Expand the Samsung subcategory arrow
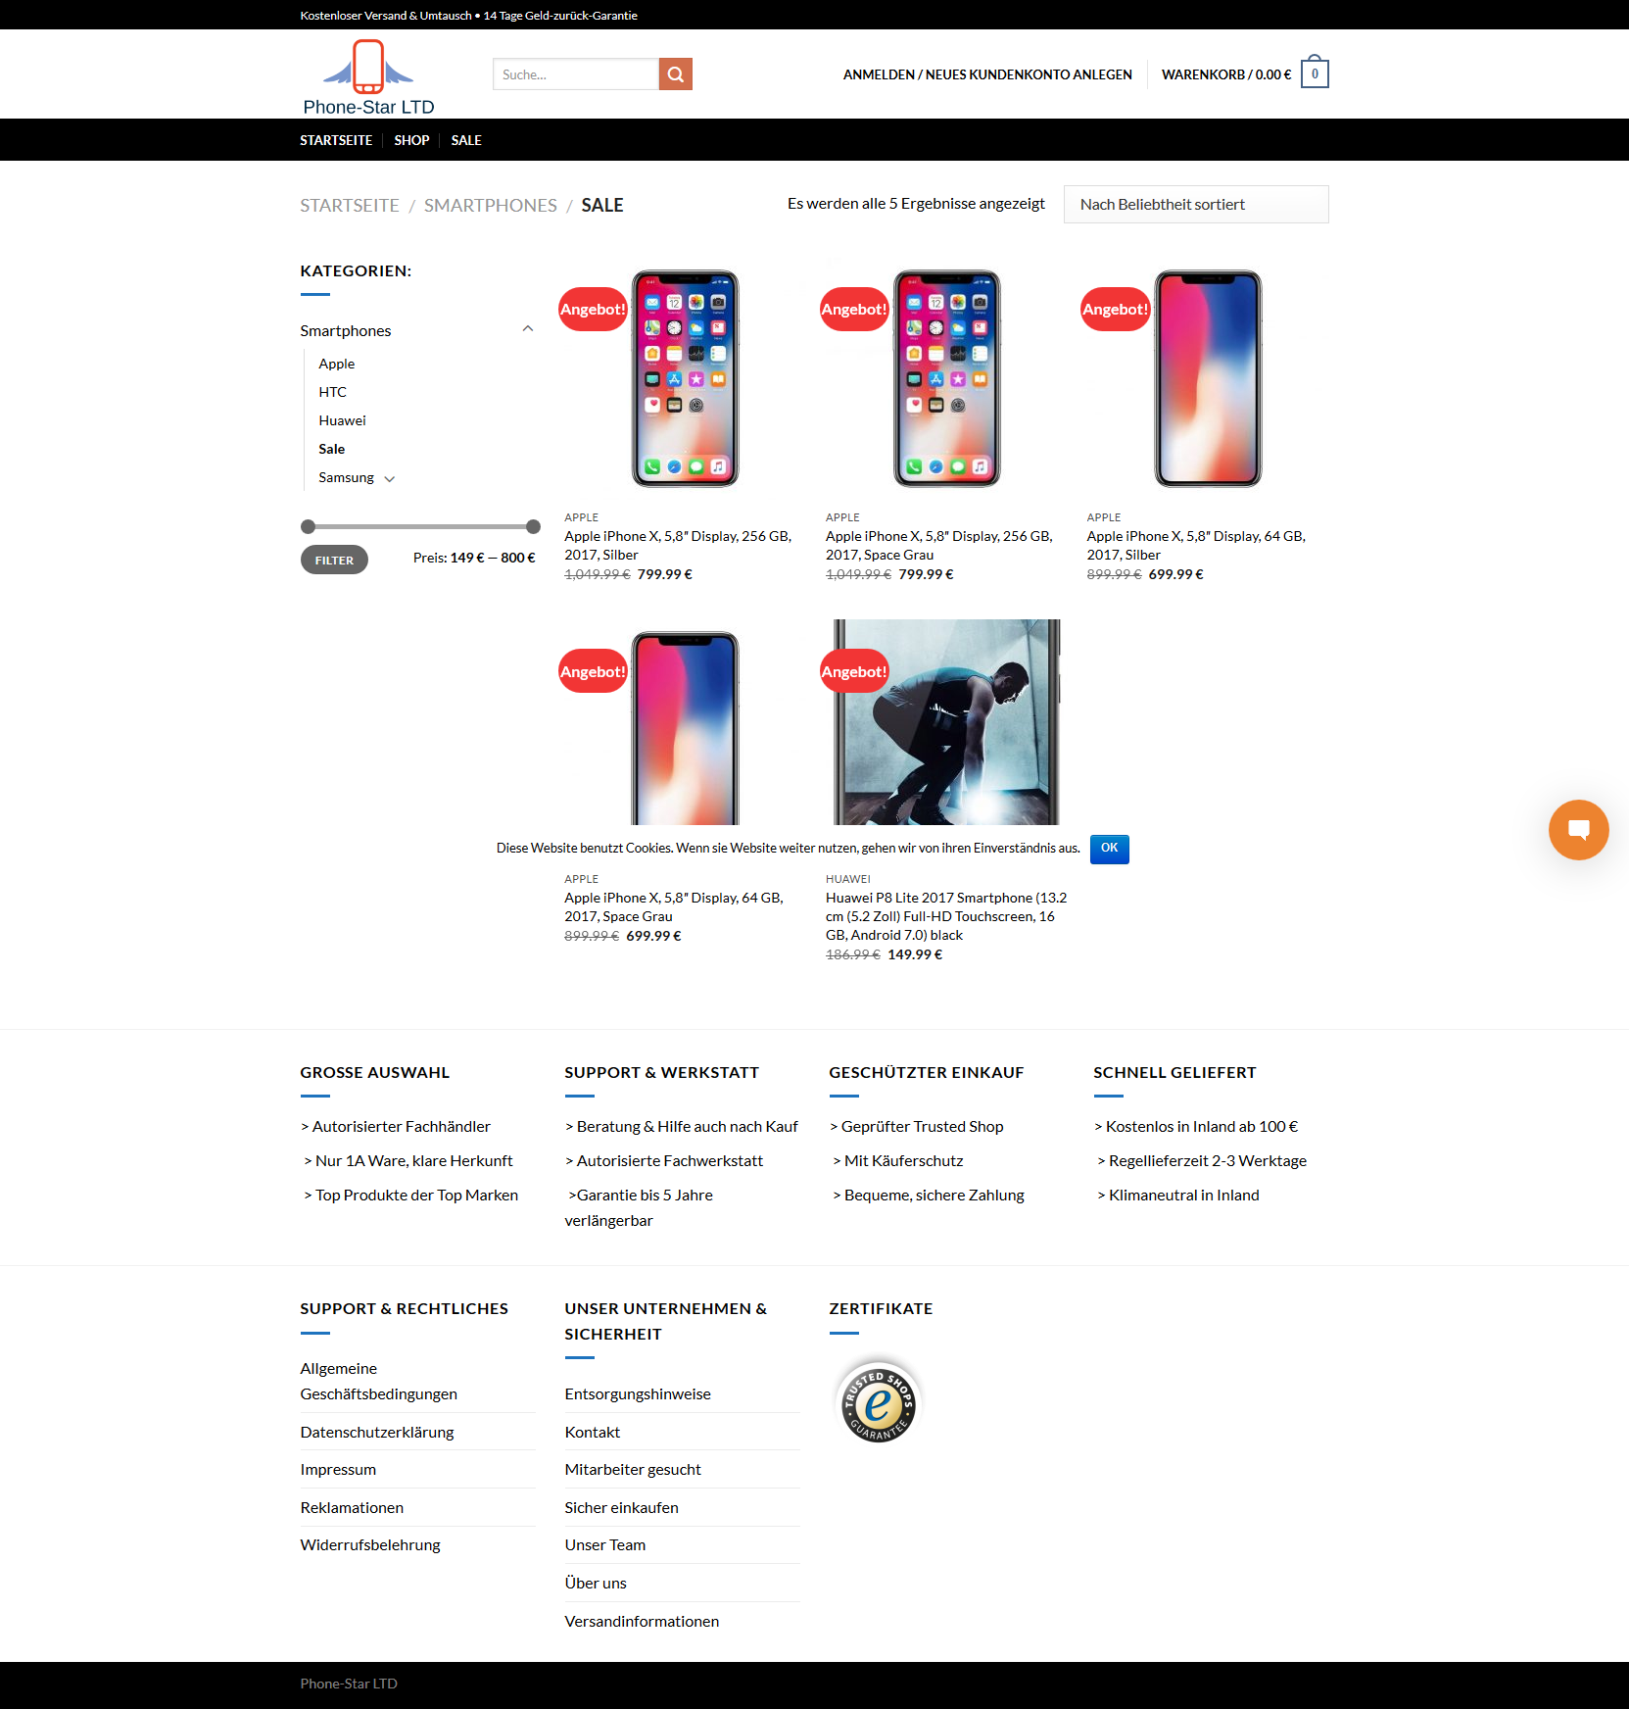 [390, 479]
